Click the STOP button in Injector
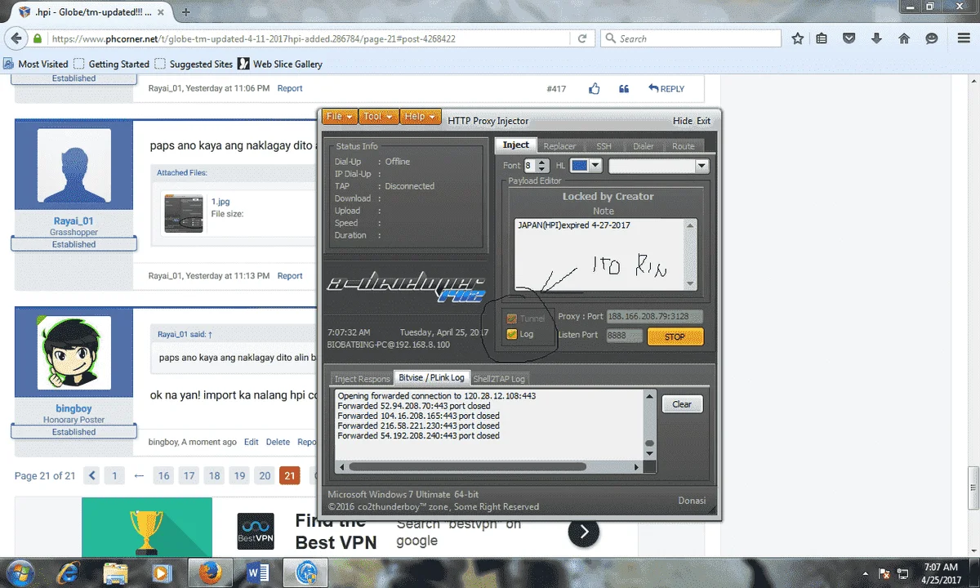This screenshot has height=588, width=980. point(675,336)
